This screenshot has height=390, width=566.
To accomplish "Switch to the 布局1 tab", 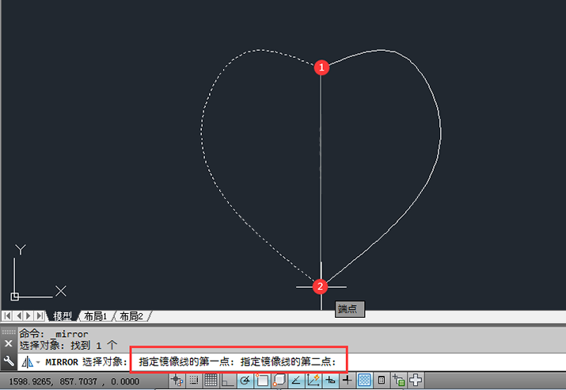I will click(95, 316).
